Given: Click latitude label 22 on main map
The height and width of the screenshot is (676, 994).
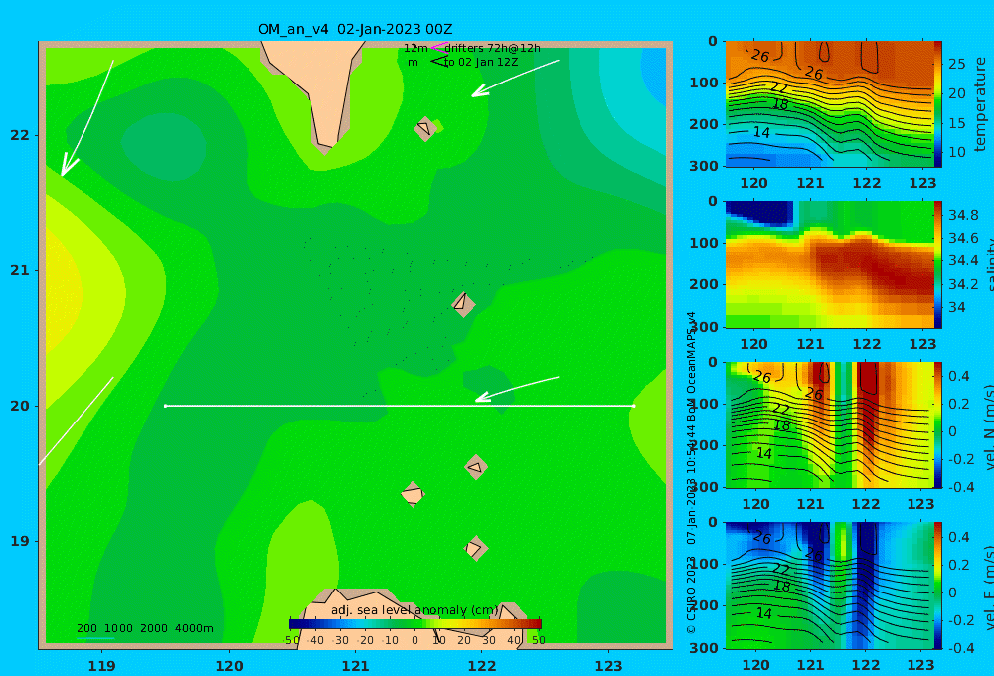Looking at the screenshot, I should (20, 135).
